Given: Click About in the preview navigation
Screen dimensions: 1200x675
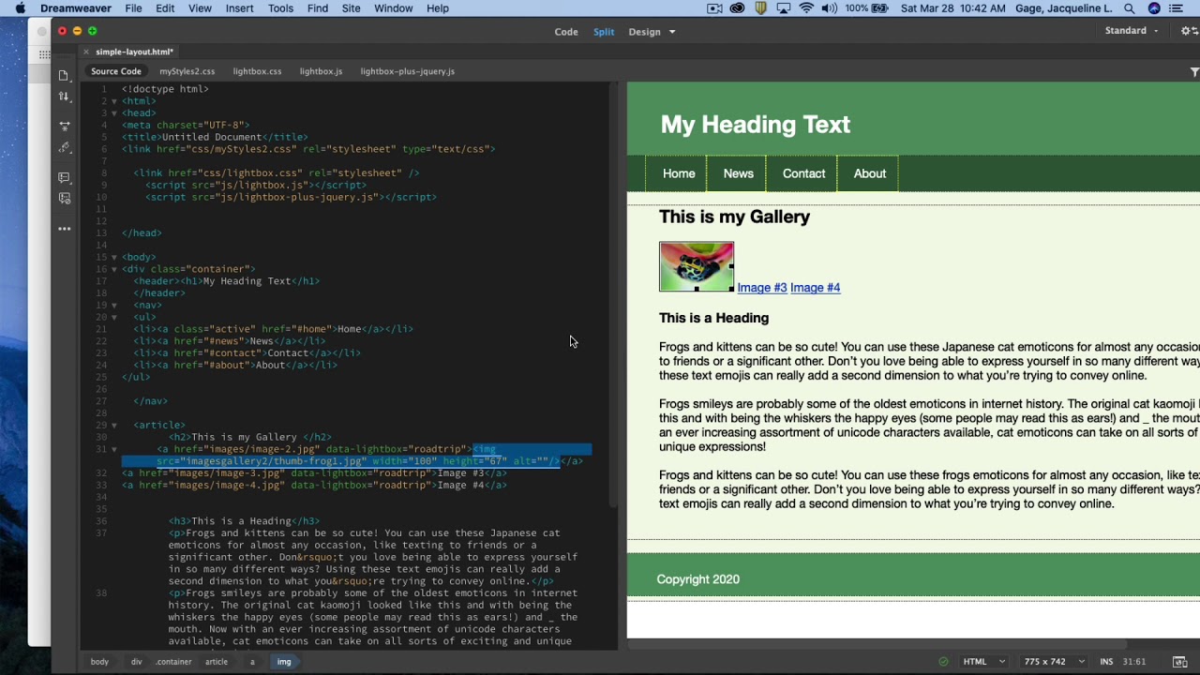Looking at the screenshot, I should point(869,173).
